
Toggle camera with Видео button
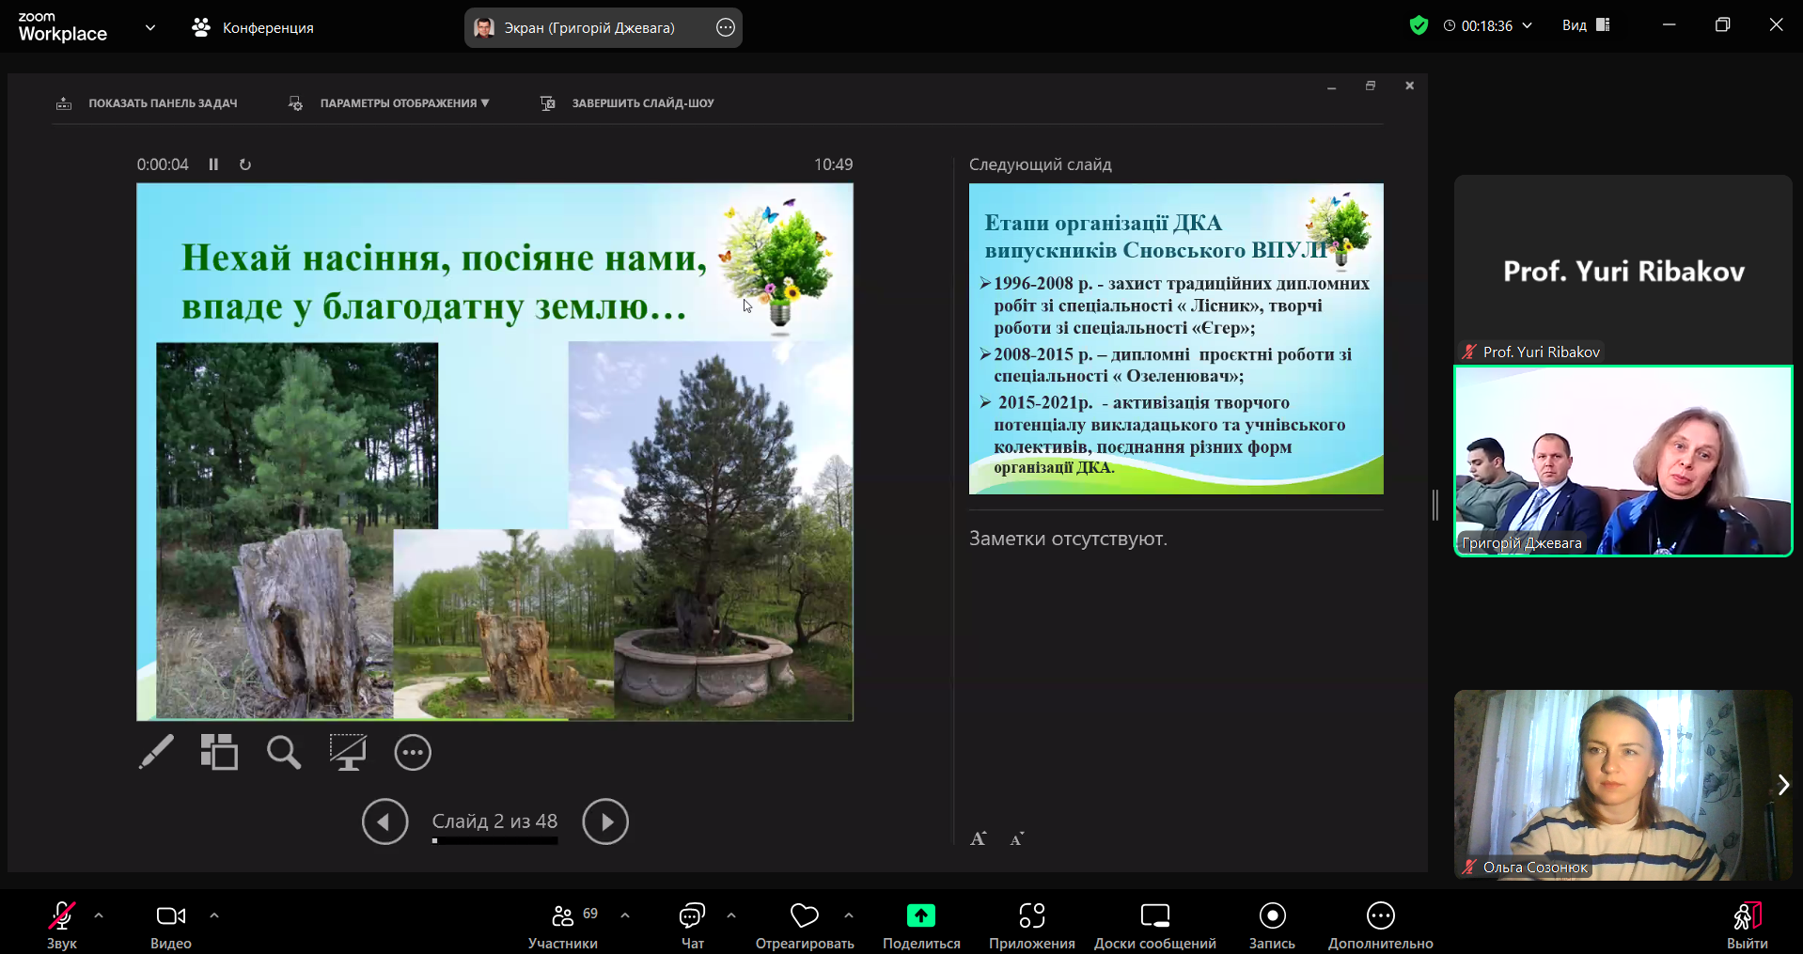[x=171, y=925]
